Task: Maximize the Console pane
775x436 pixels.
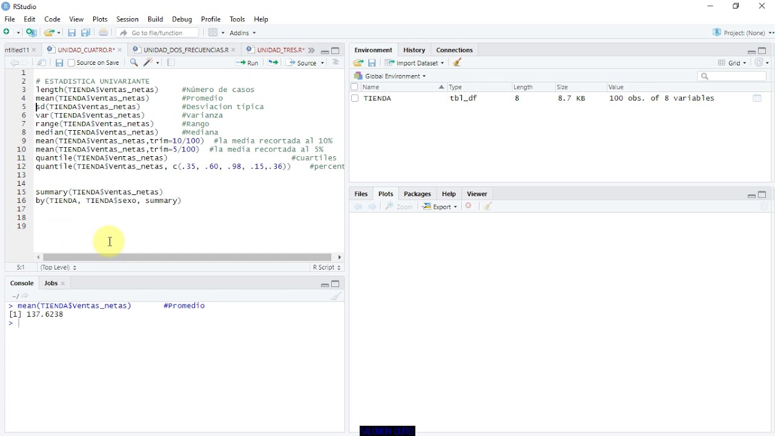Action: (x=335, y=283)
